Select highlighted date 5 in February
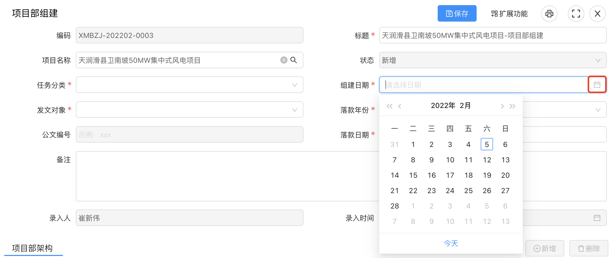This screenshot has height=258, width=615. click(487, 144)
